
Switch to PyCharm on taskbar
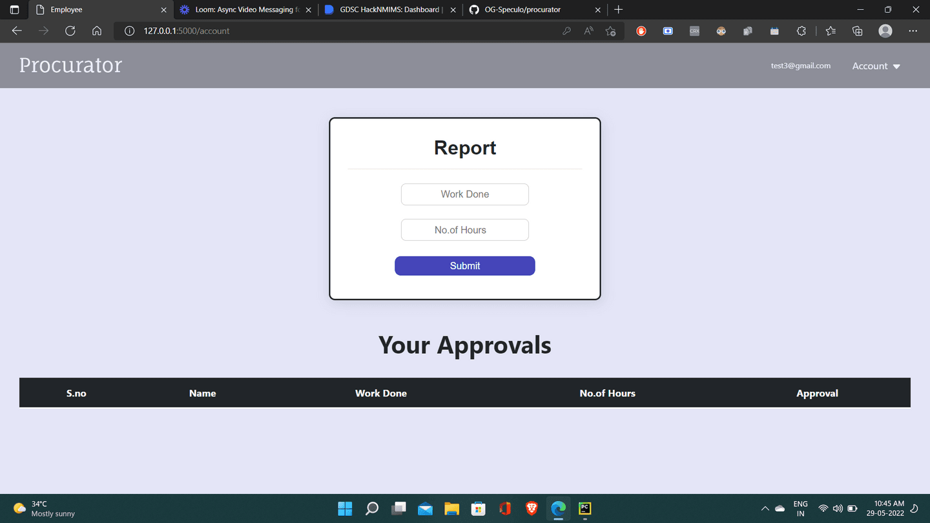tap(584, 509)
